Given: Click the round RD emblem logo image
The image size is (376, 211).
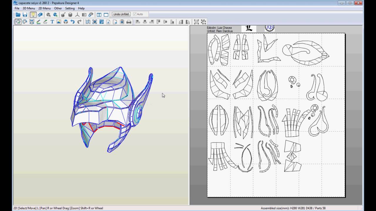Looking at the screenshot, I should tap(269, 28).
